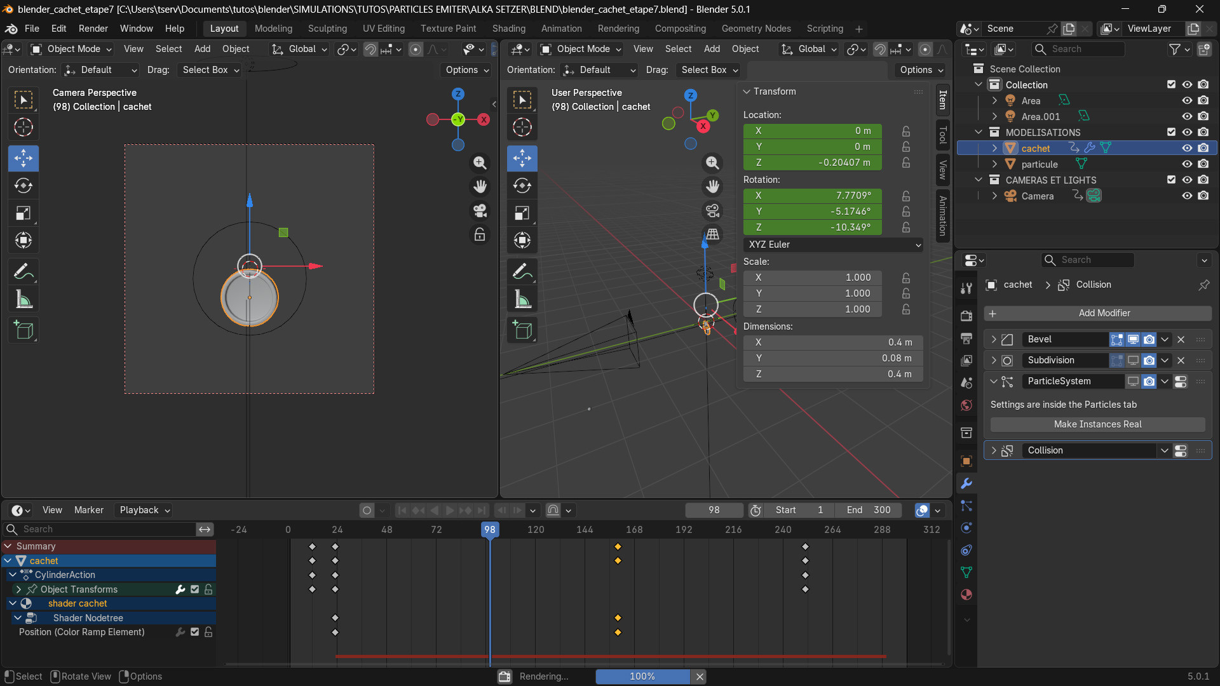
Task: Click the render progress bar at 100%
Action: pos(642,676)
